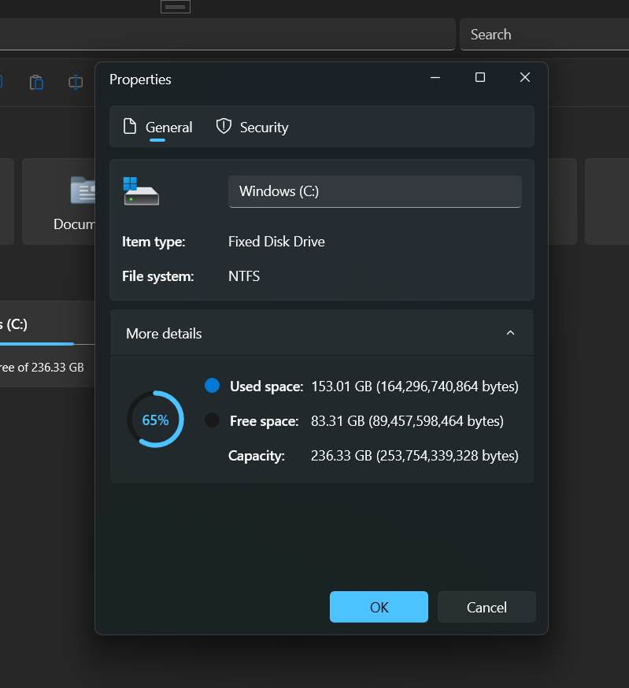
Task: Click the 236.33 GB capacity value
Action: pos(415,456)
